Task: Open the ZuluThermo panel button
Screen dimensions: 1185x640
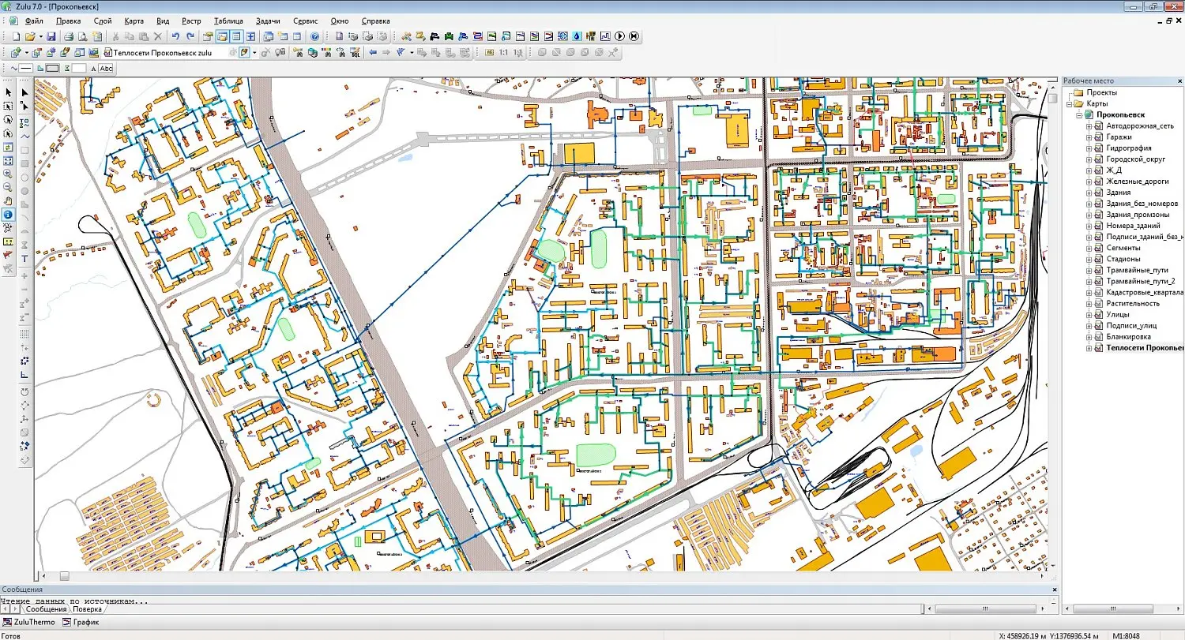Action: pyautogui.click(x=30, y=622)
